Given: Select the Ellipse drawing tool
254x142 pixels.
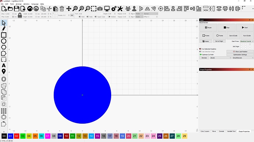Looking at the screenshot, I should tap(4, 41).
